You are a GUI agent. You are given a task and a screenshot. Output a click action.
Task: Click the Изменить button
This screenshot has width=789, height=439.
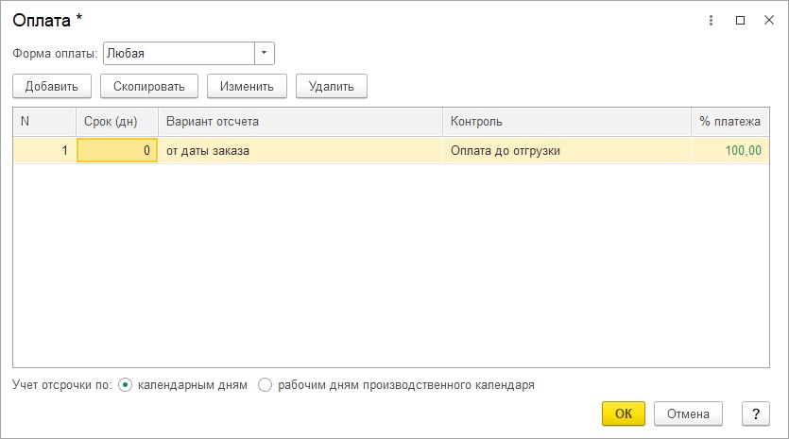[247, 86]
